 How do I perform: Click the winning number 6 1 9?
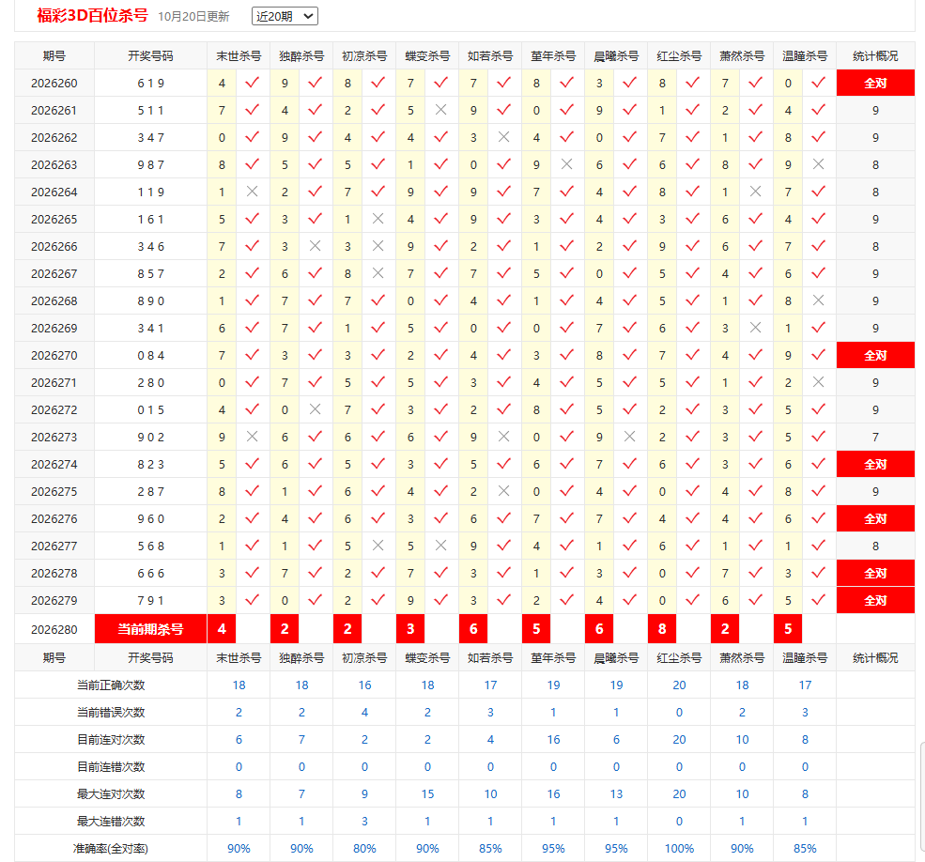point(150,84)
